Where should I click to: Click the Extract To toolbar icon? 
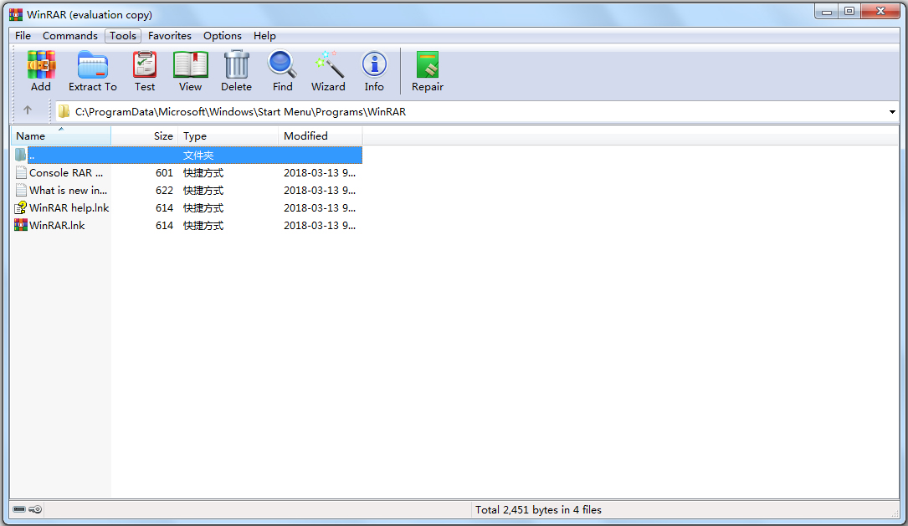tap(93, 64)
